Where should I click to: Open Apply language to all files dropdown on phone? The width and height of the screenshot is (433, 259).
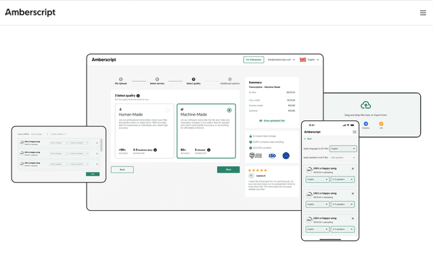tap(343, 149)
